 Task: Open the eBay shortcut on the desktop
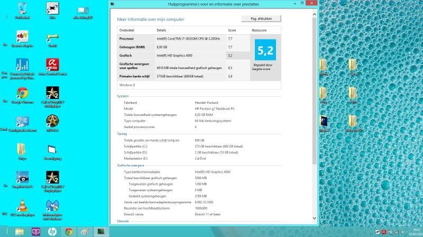click(x=22, y=38)
